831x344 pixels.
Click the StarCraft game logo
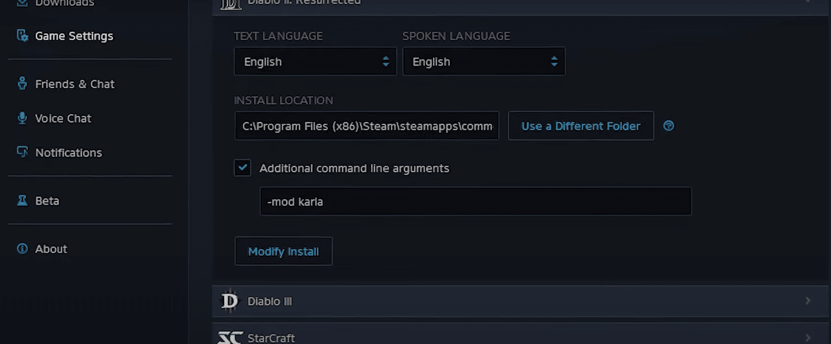231,338
